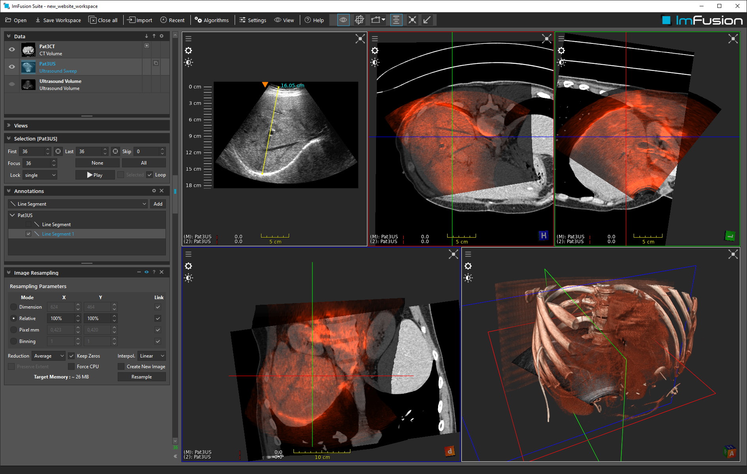The height and width of the screenshot is (474, 747).
Task: Open the Settings menu
Action: click(x=253, y=20)
